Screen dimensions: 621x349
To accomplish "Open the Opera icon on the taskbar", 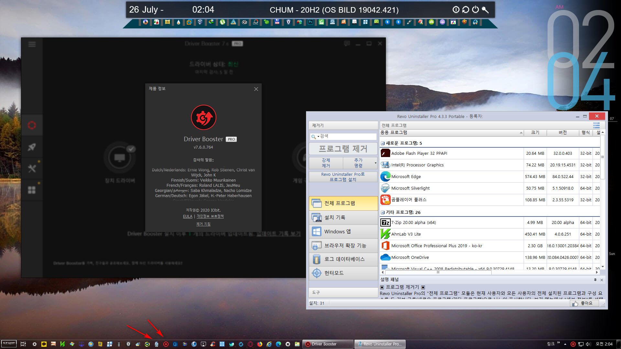I will click(x=250, y=344).
